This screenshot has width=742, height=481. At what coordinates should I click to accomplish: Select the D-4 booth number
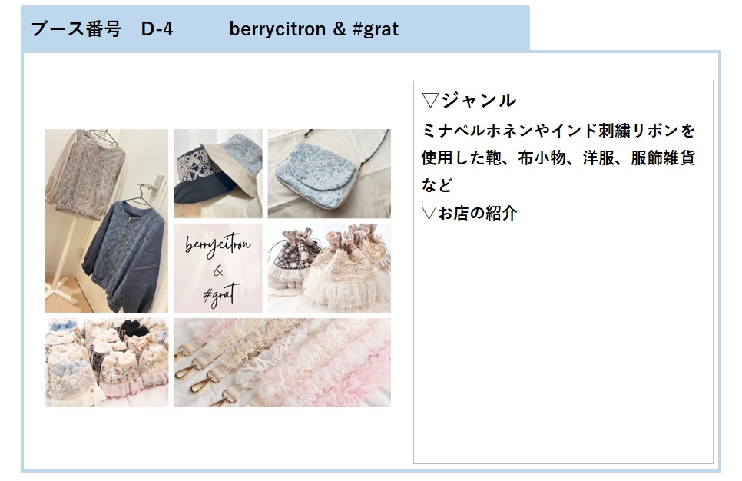tap(157, 29)
